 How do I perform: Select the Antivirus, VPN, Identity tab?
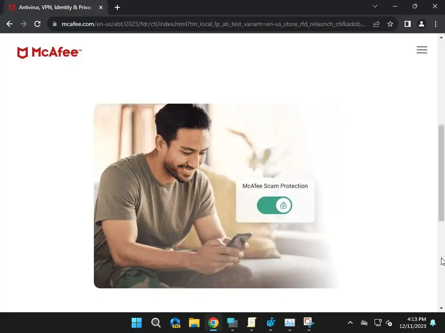click(56, 7)
